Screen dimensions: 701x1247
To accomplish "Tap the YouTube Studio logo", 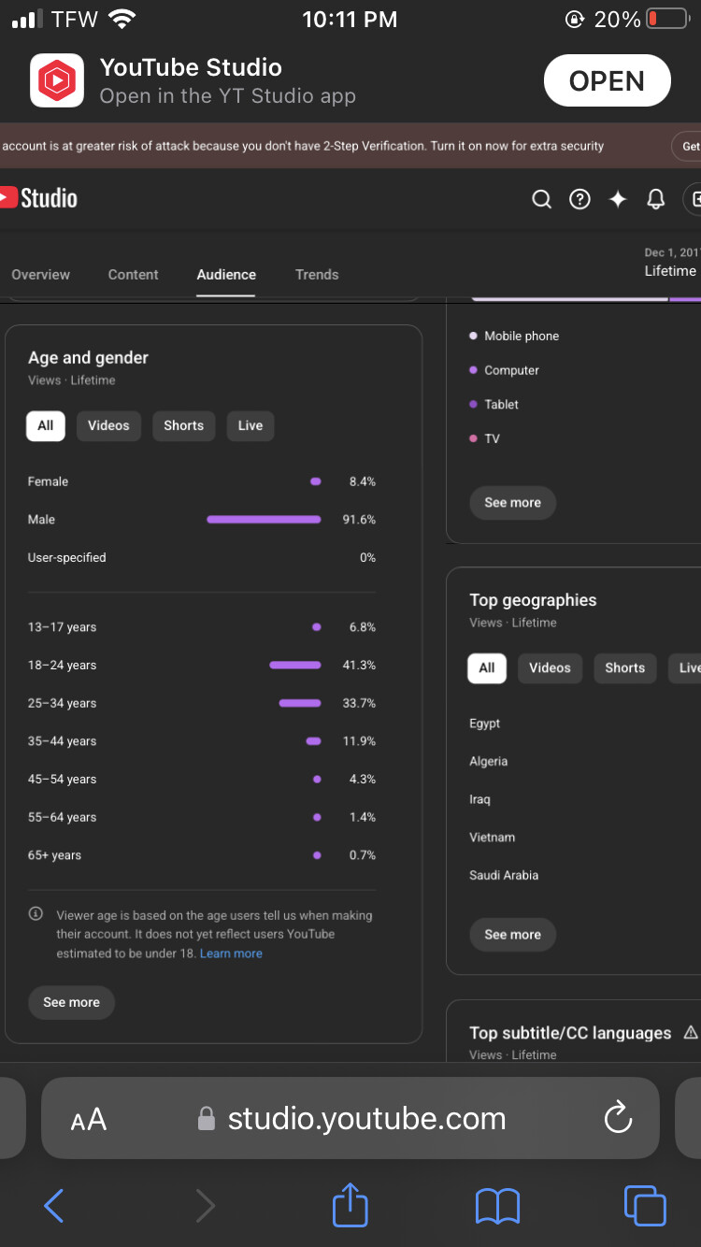I will pos(38,198).
